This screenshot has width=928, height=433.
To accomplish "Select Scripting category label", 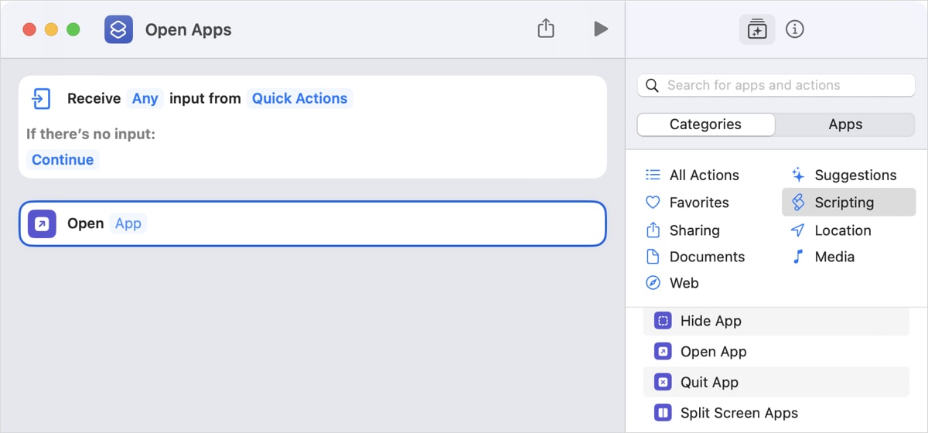I will 844,203.
